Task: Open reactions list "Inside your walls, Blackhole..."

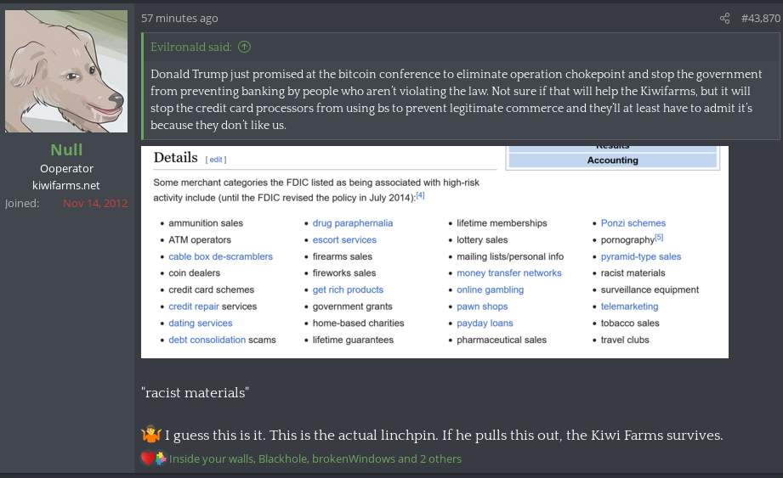Action: click(x=315, y=458)
